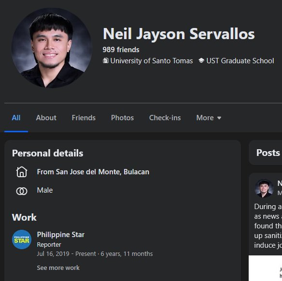The height and width of the screenshot is (281, 282).
Task: Click the building icon before University of Santo Tomas
Action: point(106,60)
